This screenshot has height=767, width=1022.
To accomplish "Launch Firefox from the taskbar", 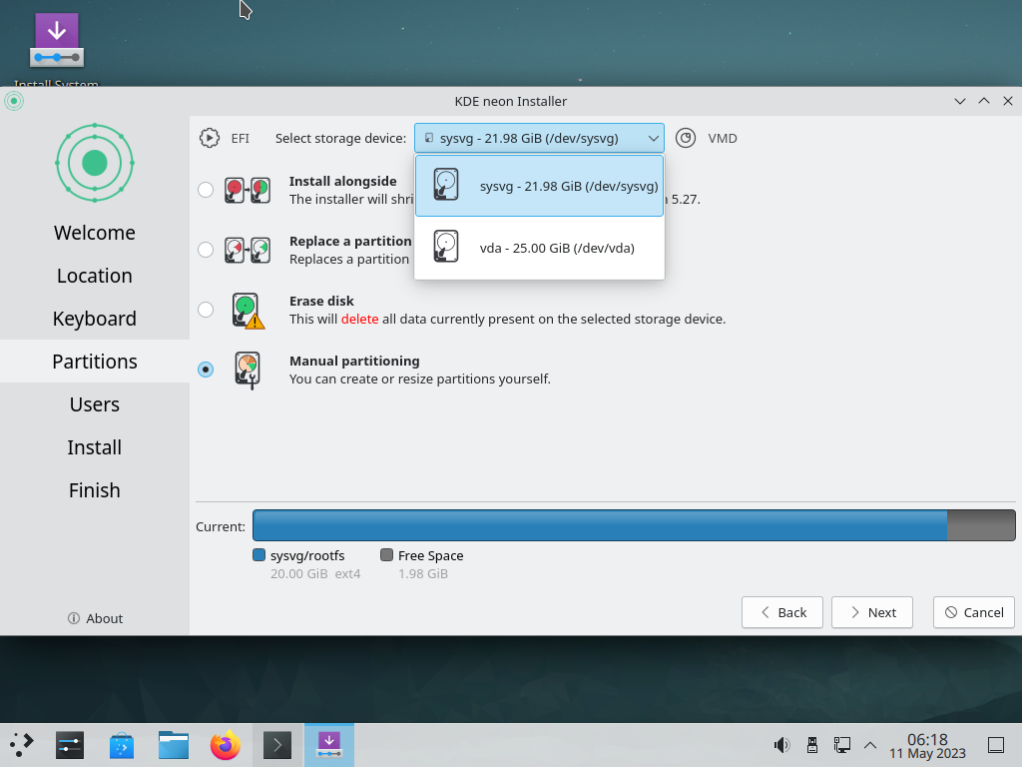I will click(x=226, y=745).
